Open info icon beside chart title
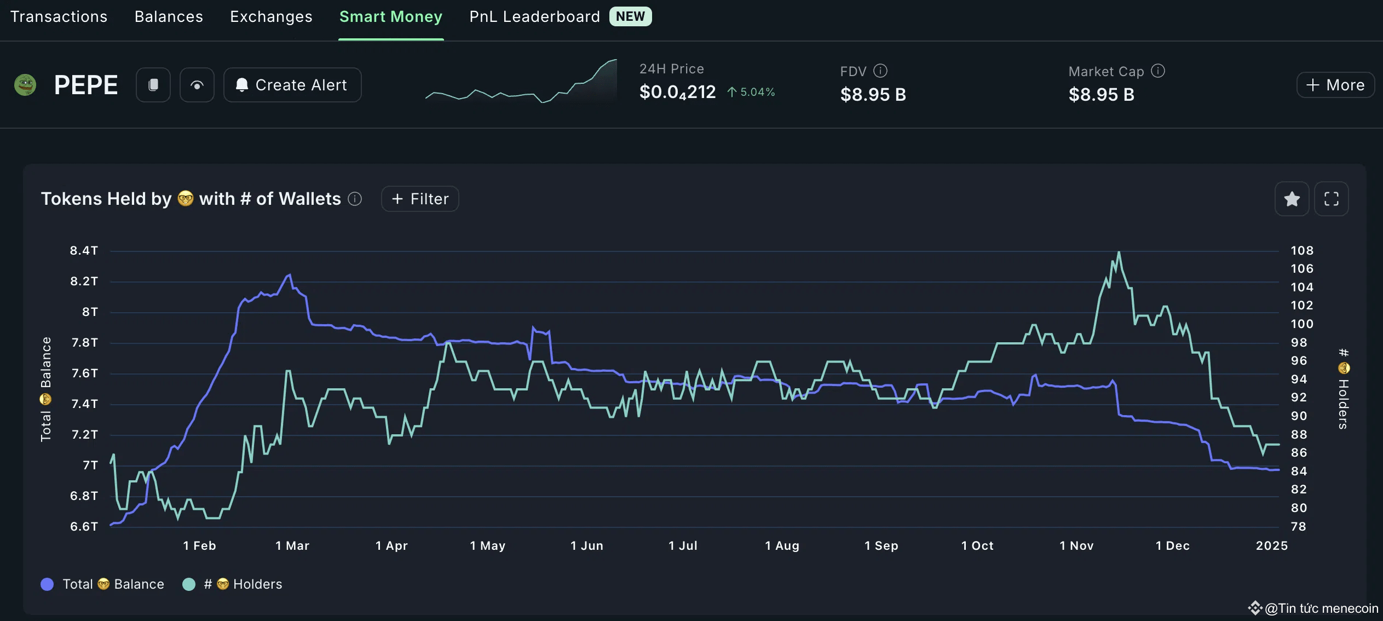Image resolution: width=1383 pixels, height=621 pixels. 355,199
